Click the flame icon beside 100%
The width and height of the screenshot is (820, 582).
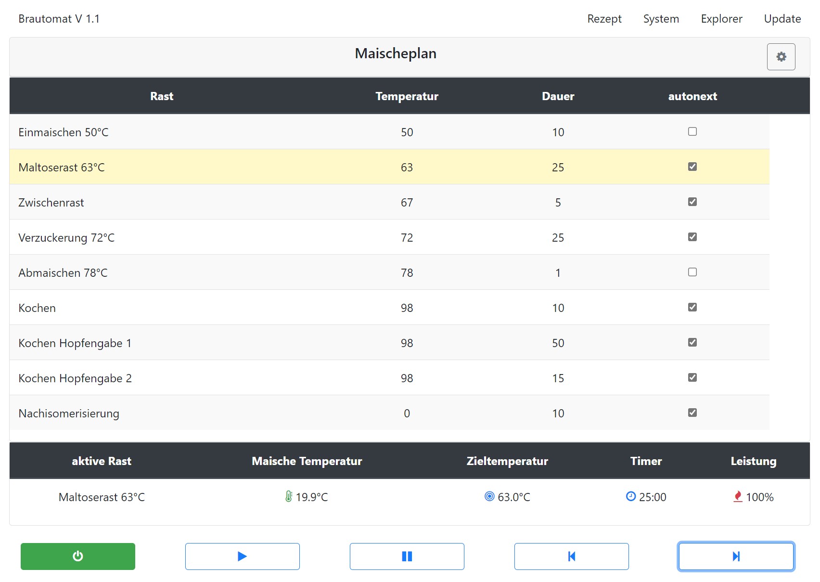(738, 496)
